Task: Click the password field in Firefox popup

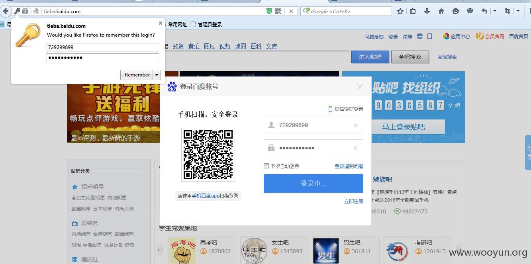Action: (x=103, y=57)
